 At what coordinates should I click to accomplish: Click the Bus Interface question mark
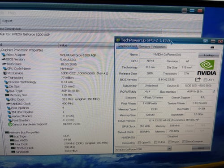pos(214,91)
